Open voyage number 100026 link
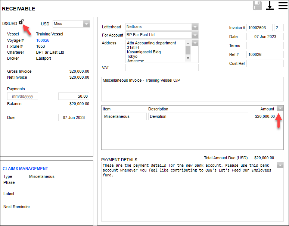Viewport: 289px width, 226px height. pos(43,40)
